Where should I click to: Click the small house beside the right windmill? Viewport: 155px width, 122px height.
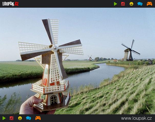point(150,62)
